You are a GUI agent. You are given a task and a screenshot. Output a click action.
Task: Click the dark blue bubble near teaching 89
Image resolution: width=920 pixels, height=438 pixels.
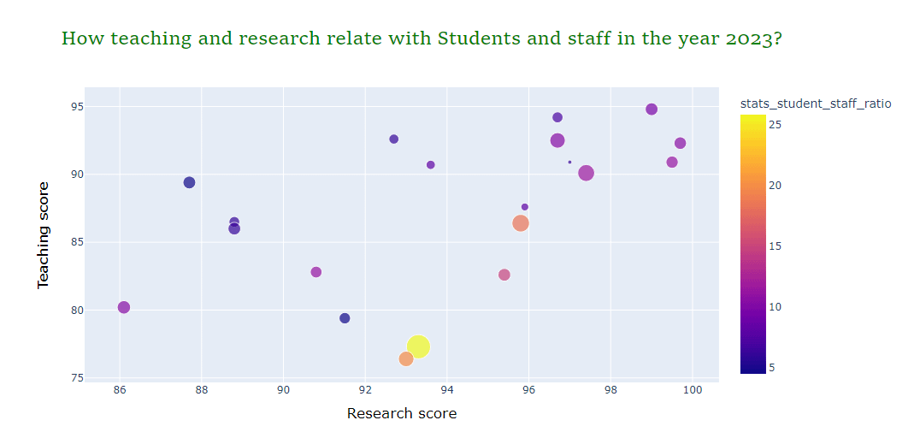click(189, 182)
